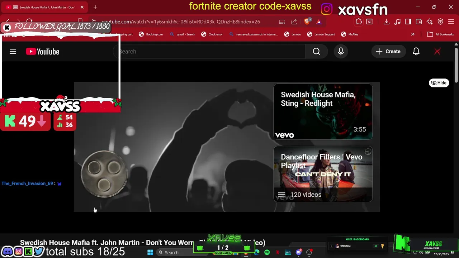This screenshot has height=258, width=459.
Task: Open the YouTube Create menu
Action: click(388, 52)
